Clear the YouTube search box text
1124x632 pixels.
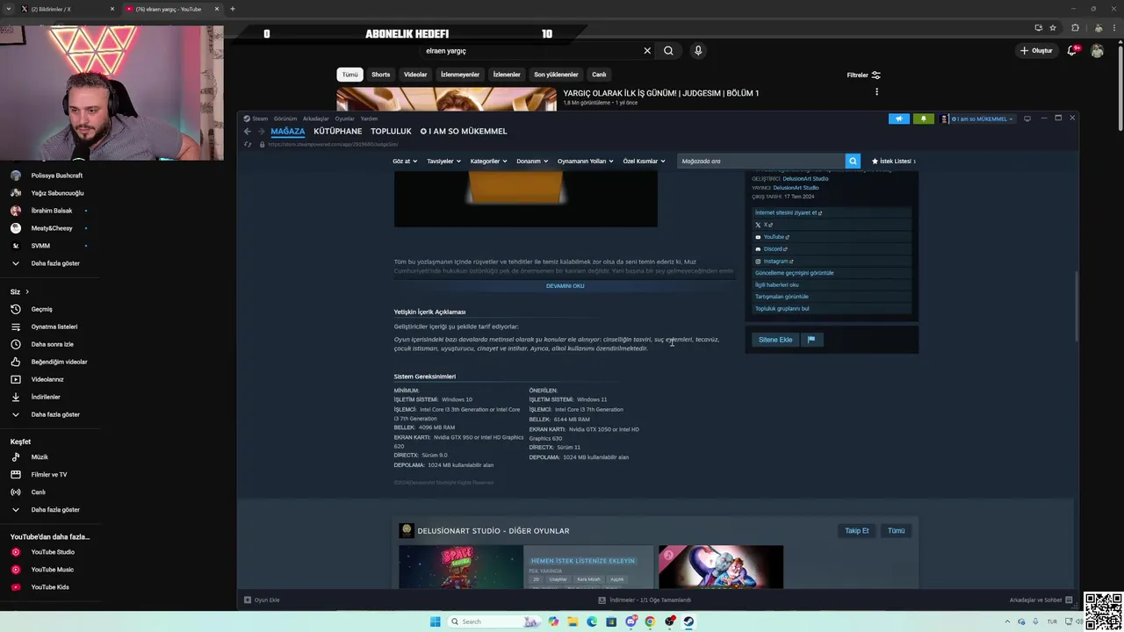(647, 51)
